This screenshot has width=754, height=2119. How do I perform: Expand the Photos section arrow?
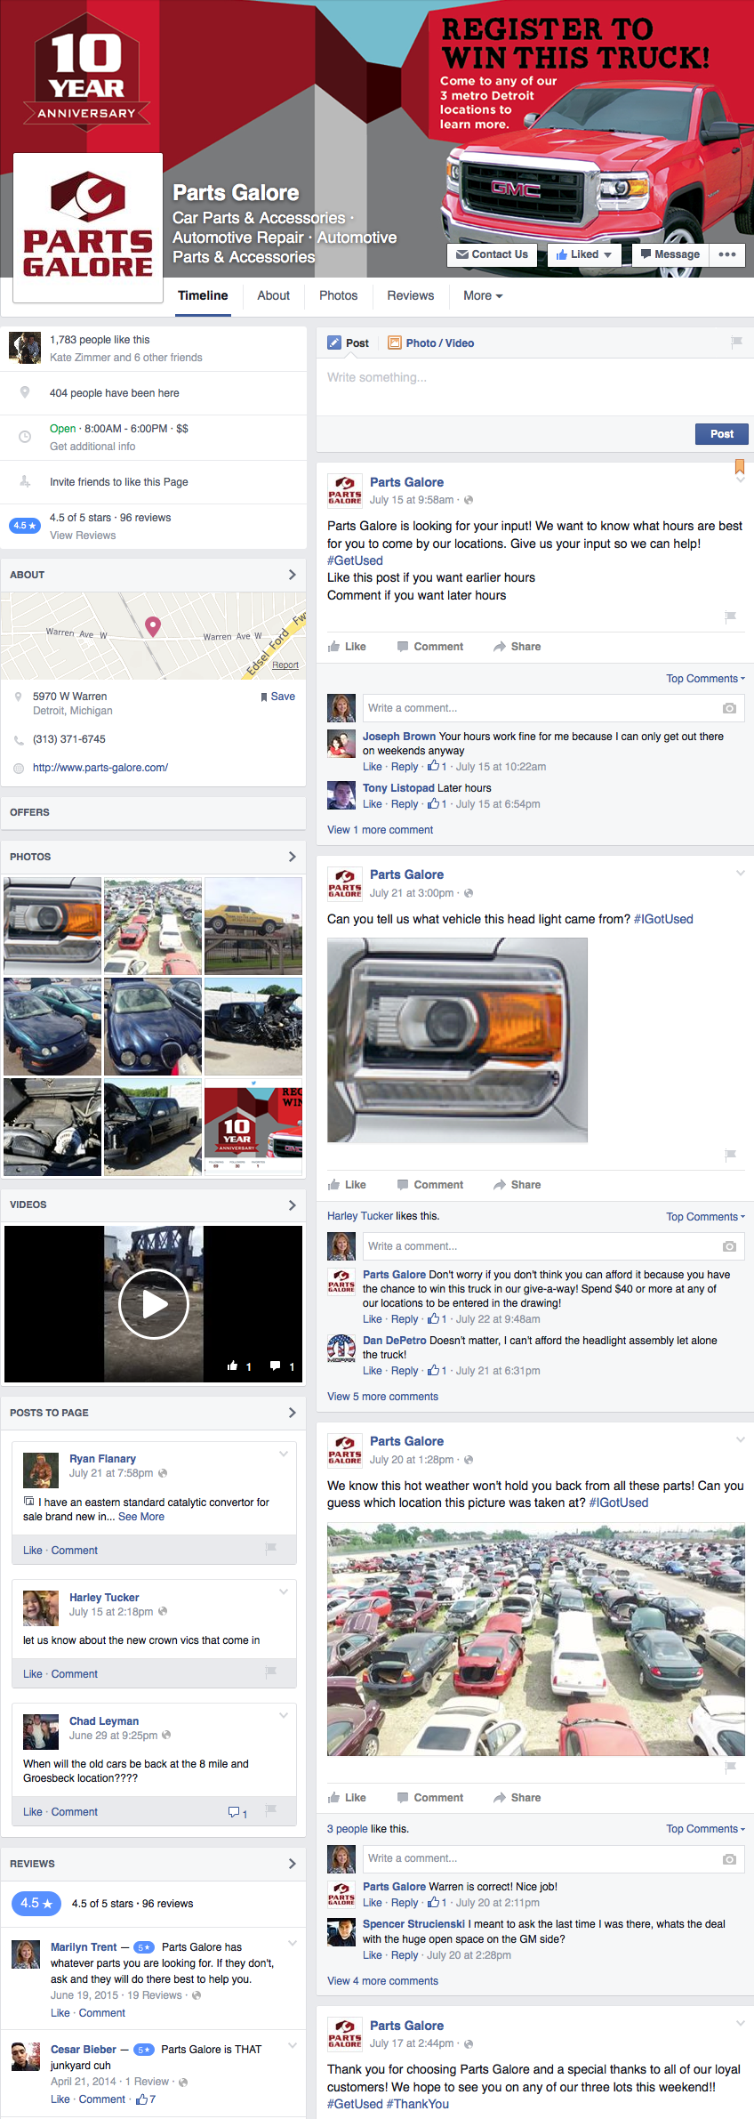pyautogui.click(x=292, y=857)
